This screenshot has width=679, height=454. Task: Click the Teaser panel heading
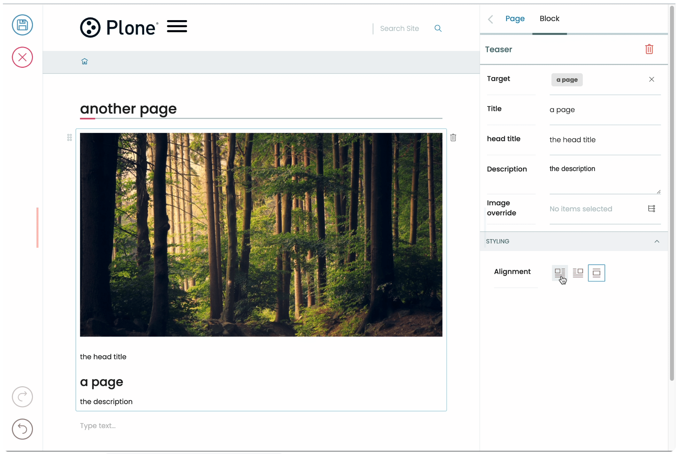tap(498, 49)
